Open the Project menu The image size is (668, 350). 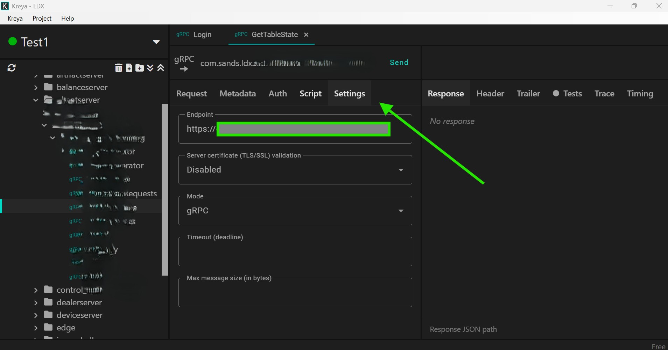tap(42, 19)
